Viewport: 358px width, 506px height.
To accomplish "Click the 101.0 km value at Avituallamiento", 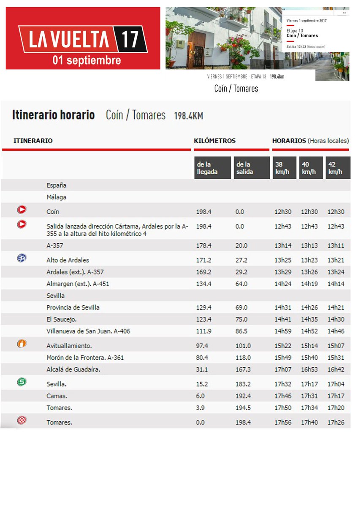I will (243, 346).
